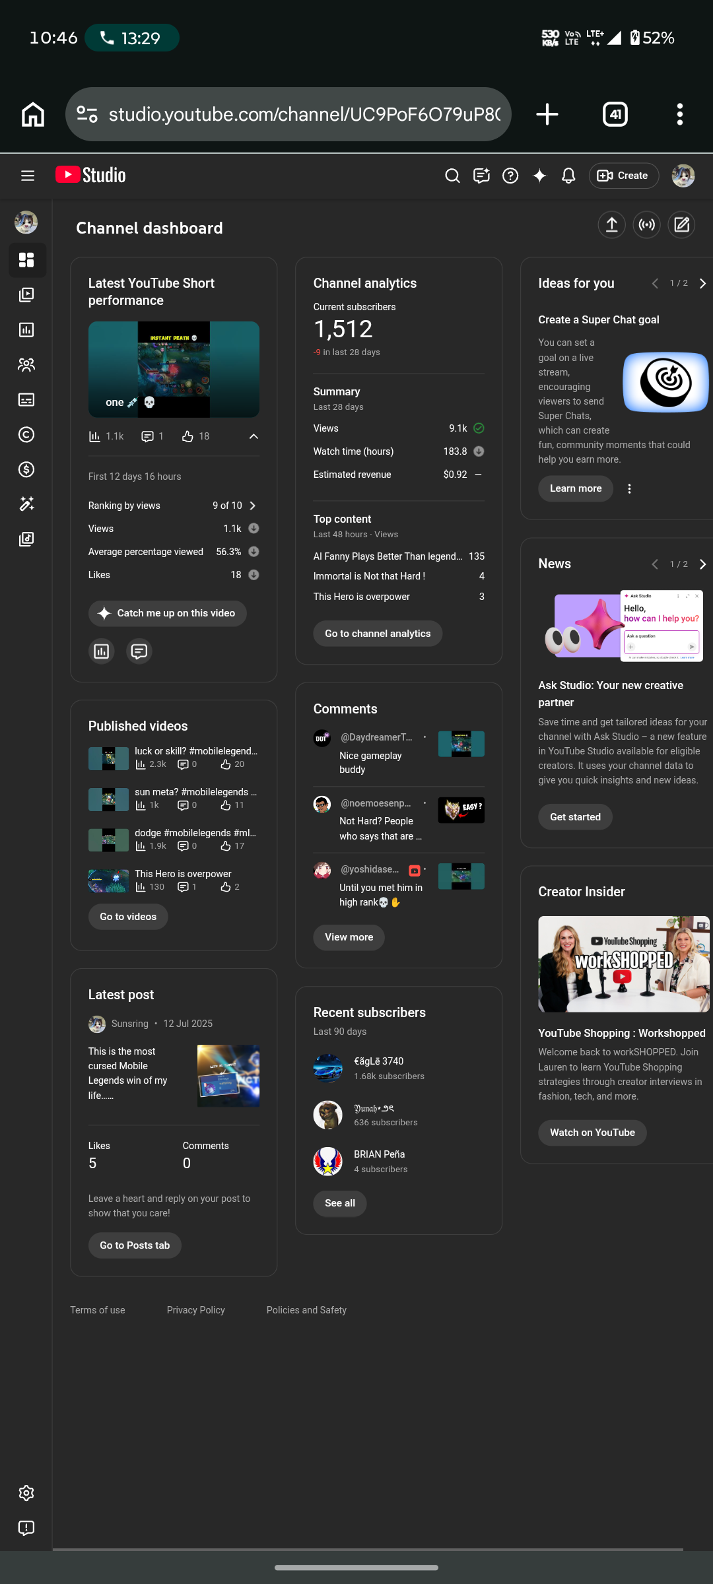Open Ask Studio sparkle icon
Screen dimensions: 713x1584
539,176
